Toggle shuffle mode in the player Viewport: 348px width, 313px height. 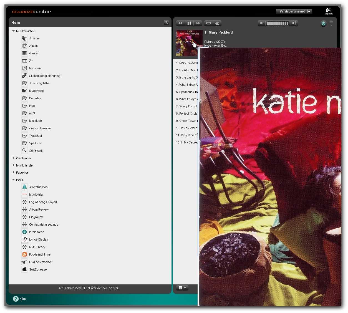(x=217, y=23)
